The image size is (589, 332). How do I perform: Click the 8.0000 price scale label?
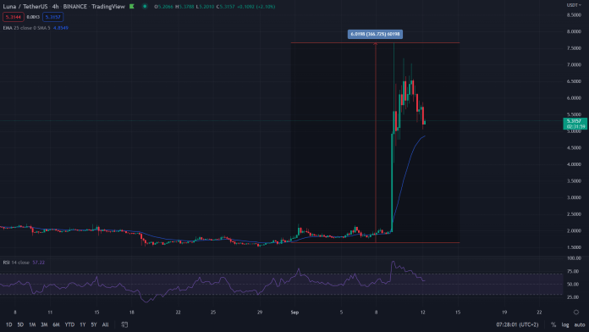click(574, 31)
